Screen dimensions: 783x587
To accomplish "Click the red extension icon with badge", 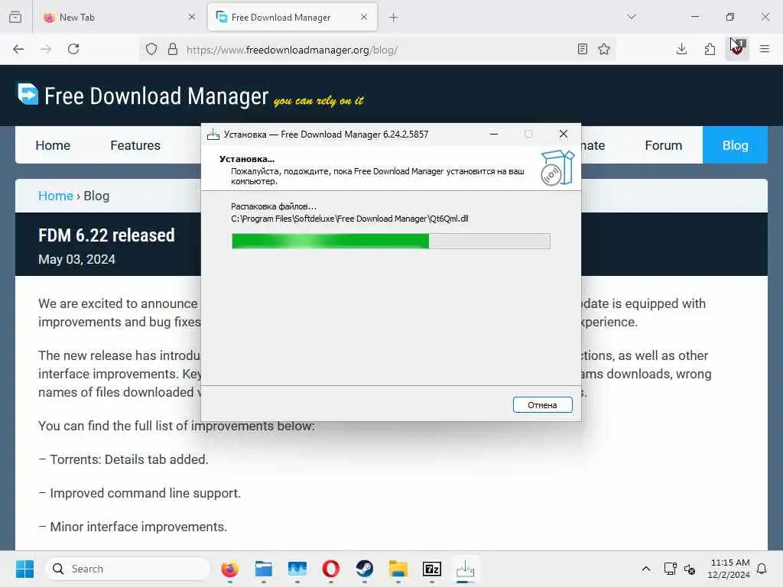I will click(737, 49).
